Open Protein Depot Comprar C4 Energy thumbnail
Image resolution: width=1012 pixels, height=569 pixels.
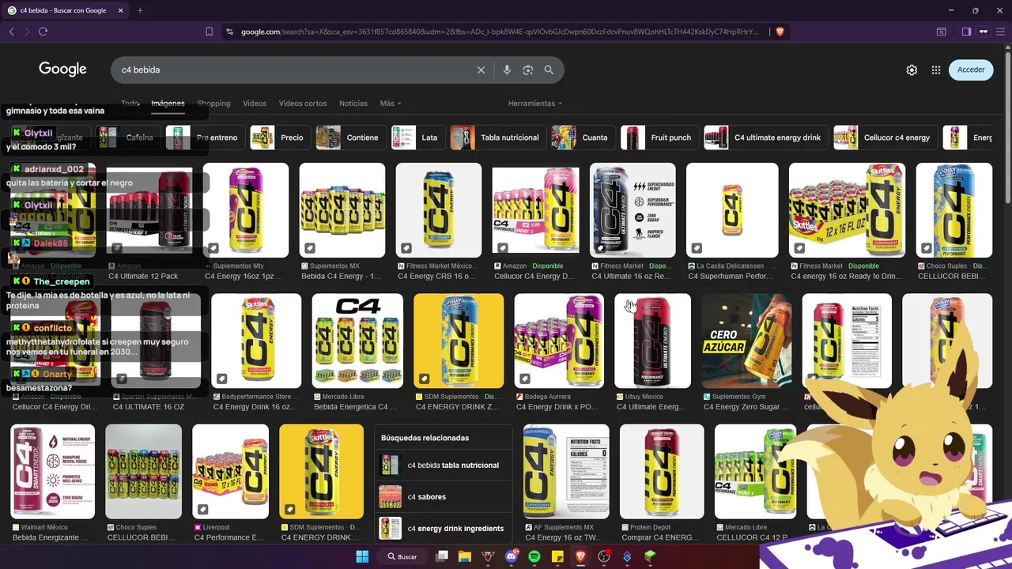tap(662, 472)
